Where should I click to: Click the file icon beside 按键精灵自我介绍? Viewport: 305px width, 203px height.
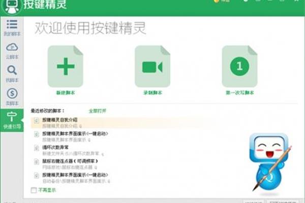tap(37, 121)
